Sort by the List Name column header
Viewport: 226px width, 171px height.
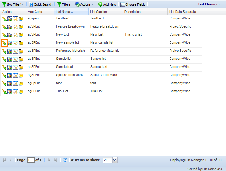[x=71, y=12]
